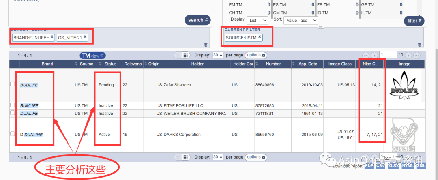Image resolution: width=438 pixels, height=180 pixels.
Task: Sort table by Number column arrows
Action: 257,64
